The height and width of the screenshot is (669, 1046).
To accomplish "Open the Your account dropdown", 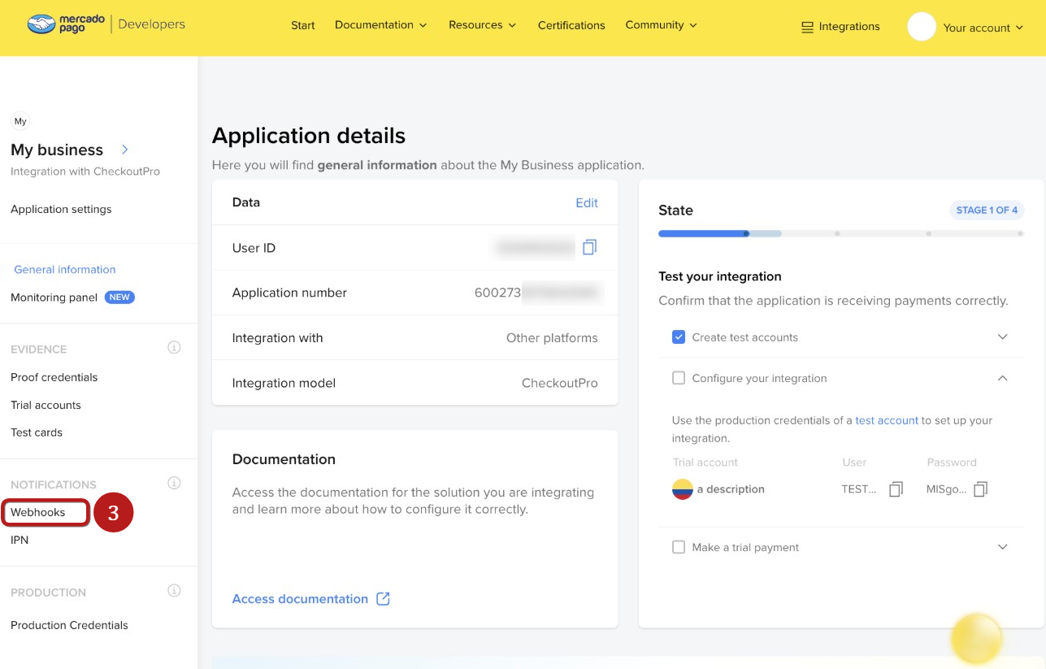I will point(983,28).
